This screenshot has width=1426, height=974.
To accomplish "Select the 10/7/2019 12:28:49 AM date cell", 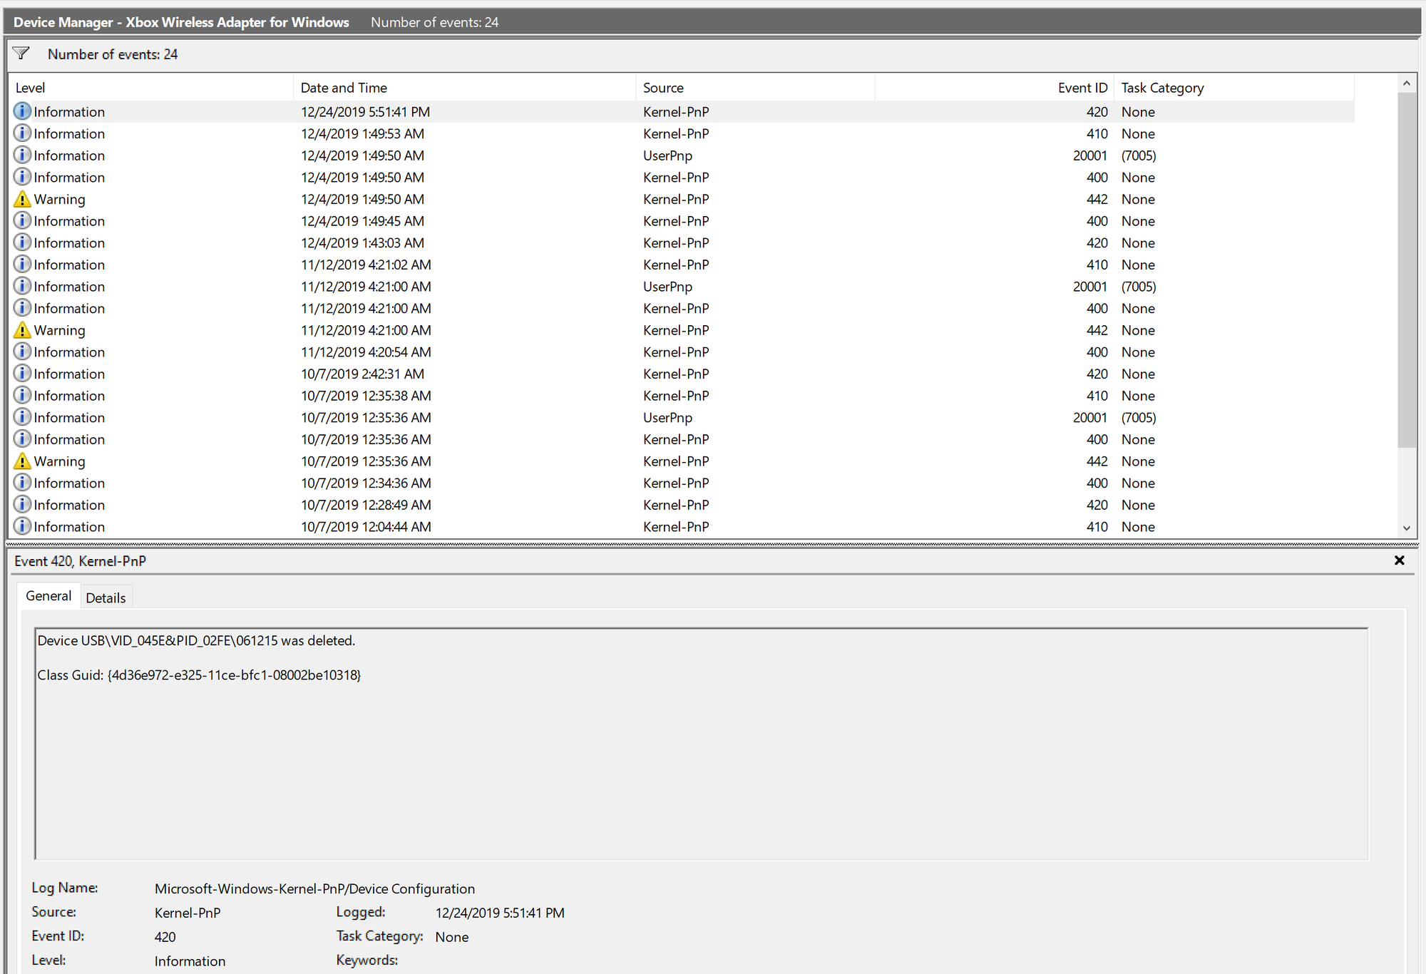I will [366, 505].
